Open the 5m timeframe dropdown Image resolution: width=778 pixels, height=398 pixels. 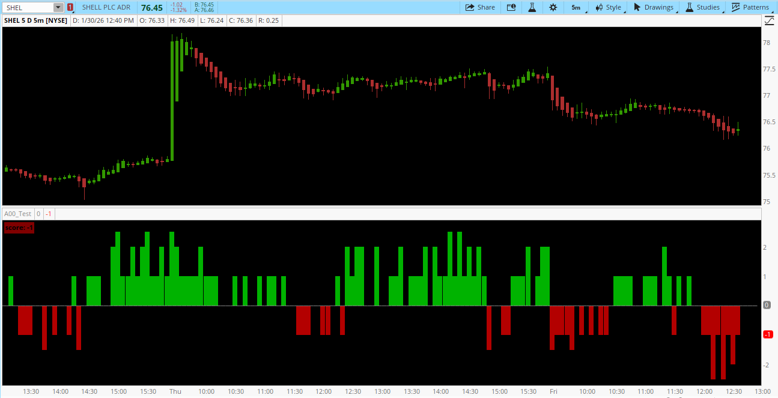576,7
